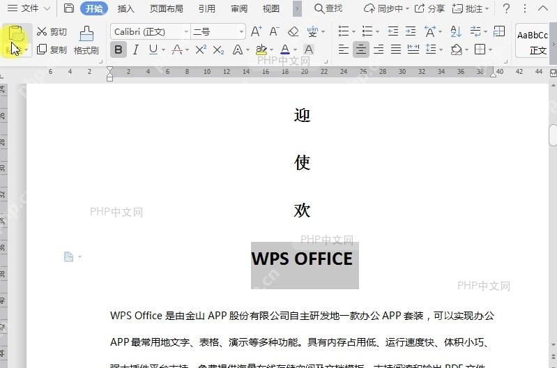
Task: Increase font size with A+ icon
Action: tap(256, 31)
